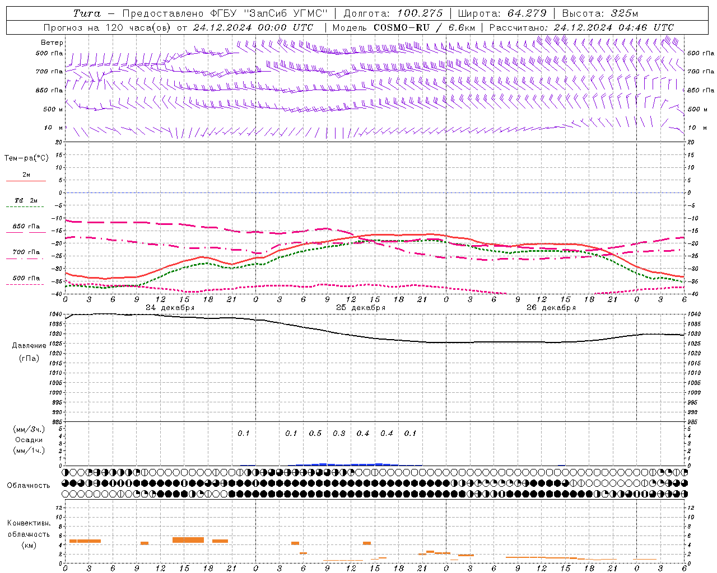Click the "Ветер" wind panel label
The height and width of the screenshot is (573, 717).
coord(52,43)
